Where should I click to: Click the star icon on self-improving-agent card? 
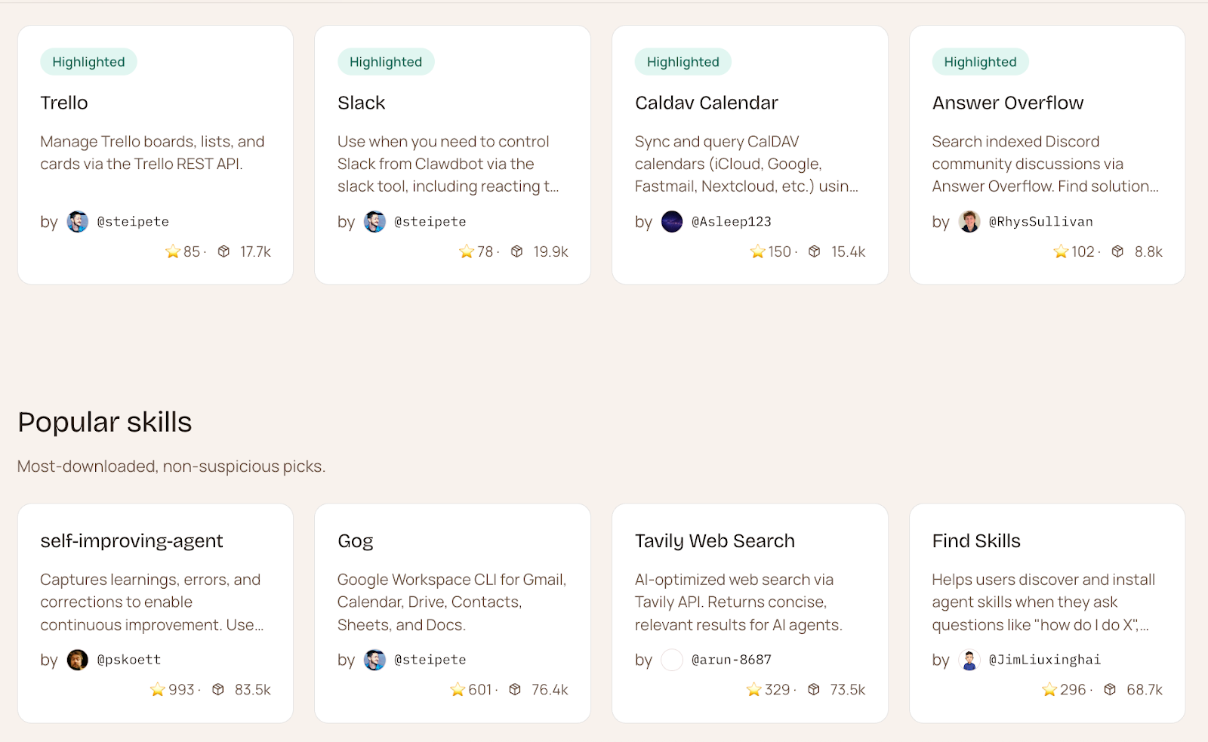click(x=157, y=689)
